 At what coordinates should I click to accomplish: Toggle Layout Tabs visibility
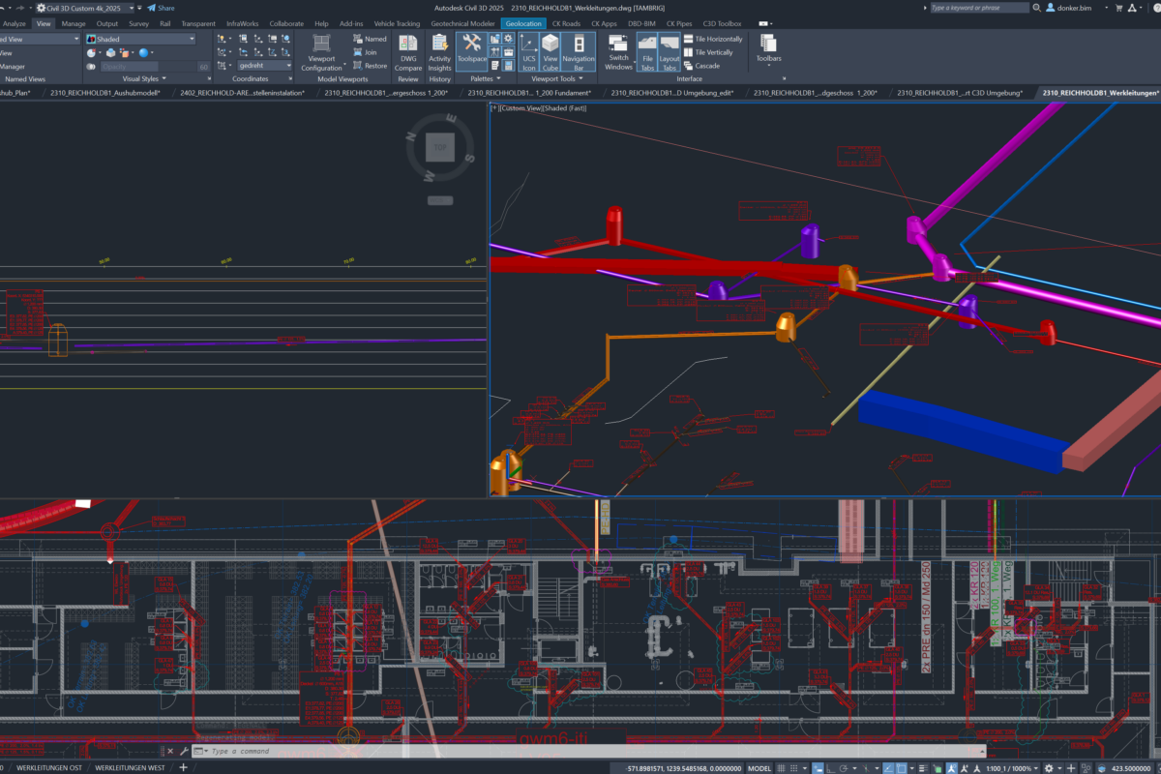point(670,50)
